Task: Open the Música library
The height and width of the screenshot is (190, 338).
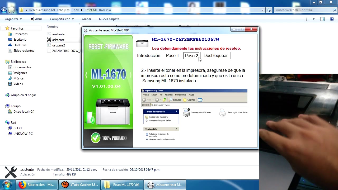Action: tap(18, 78)
